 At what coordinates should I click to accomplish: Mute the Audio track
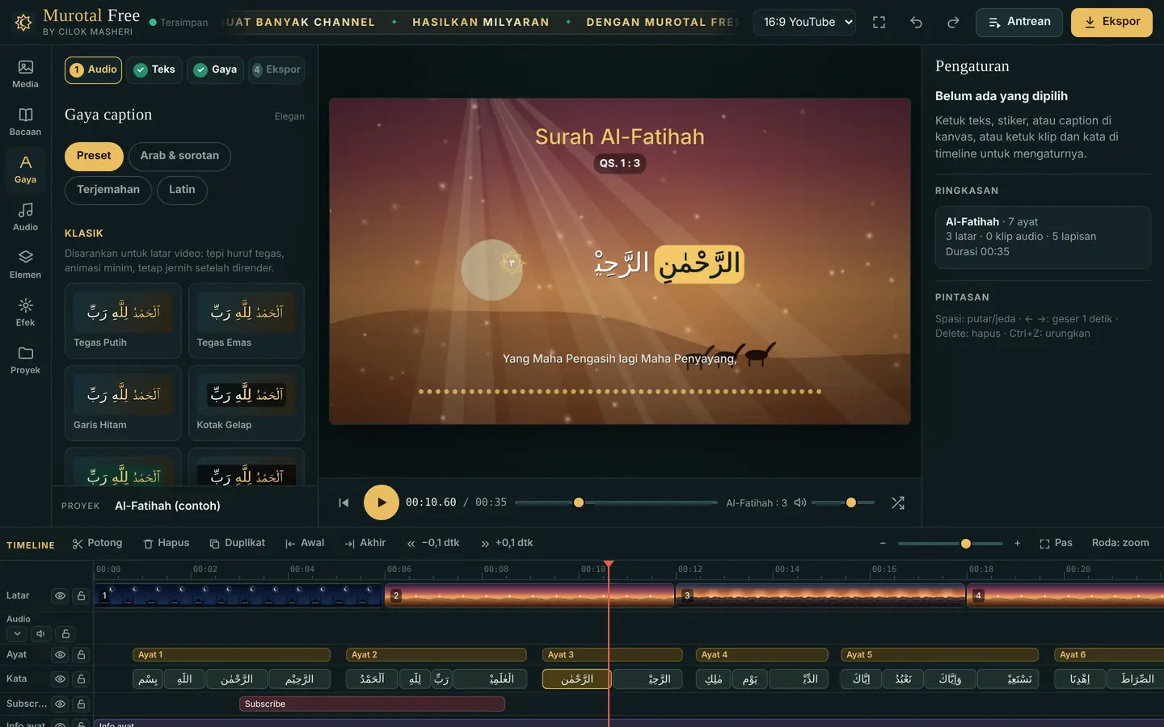(40, 634)
